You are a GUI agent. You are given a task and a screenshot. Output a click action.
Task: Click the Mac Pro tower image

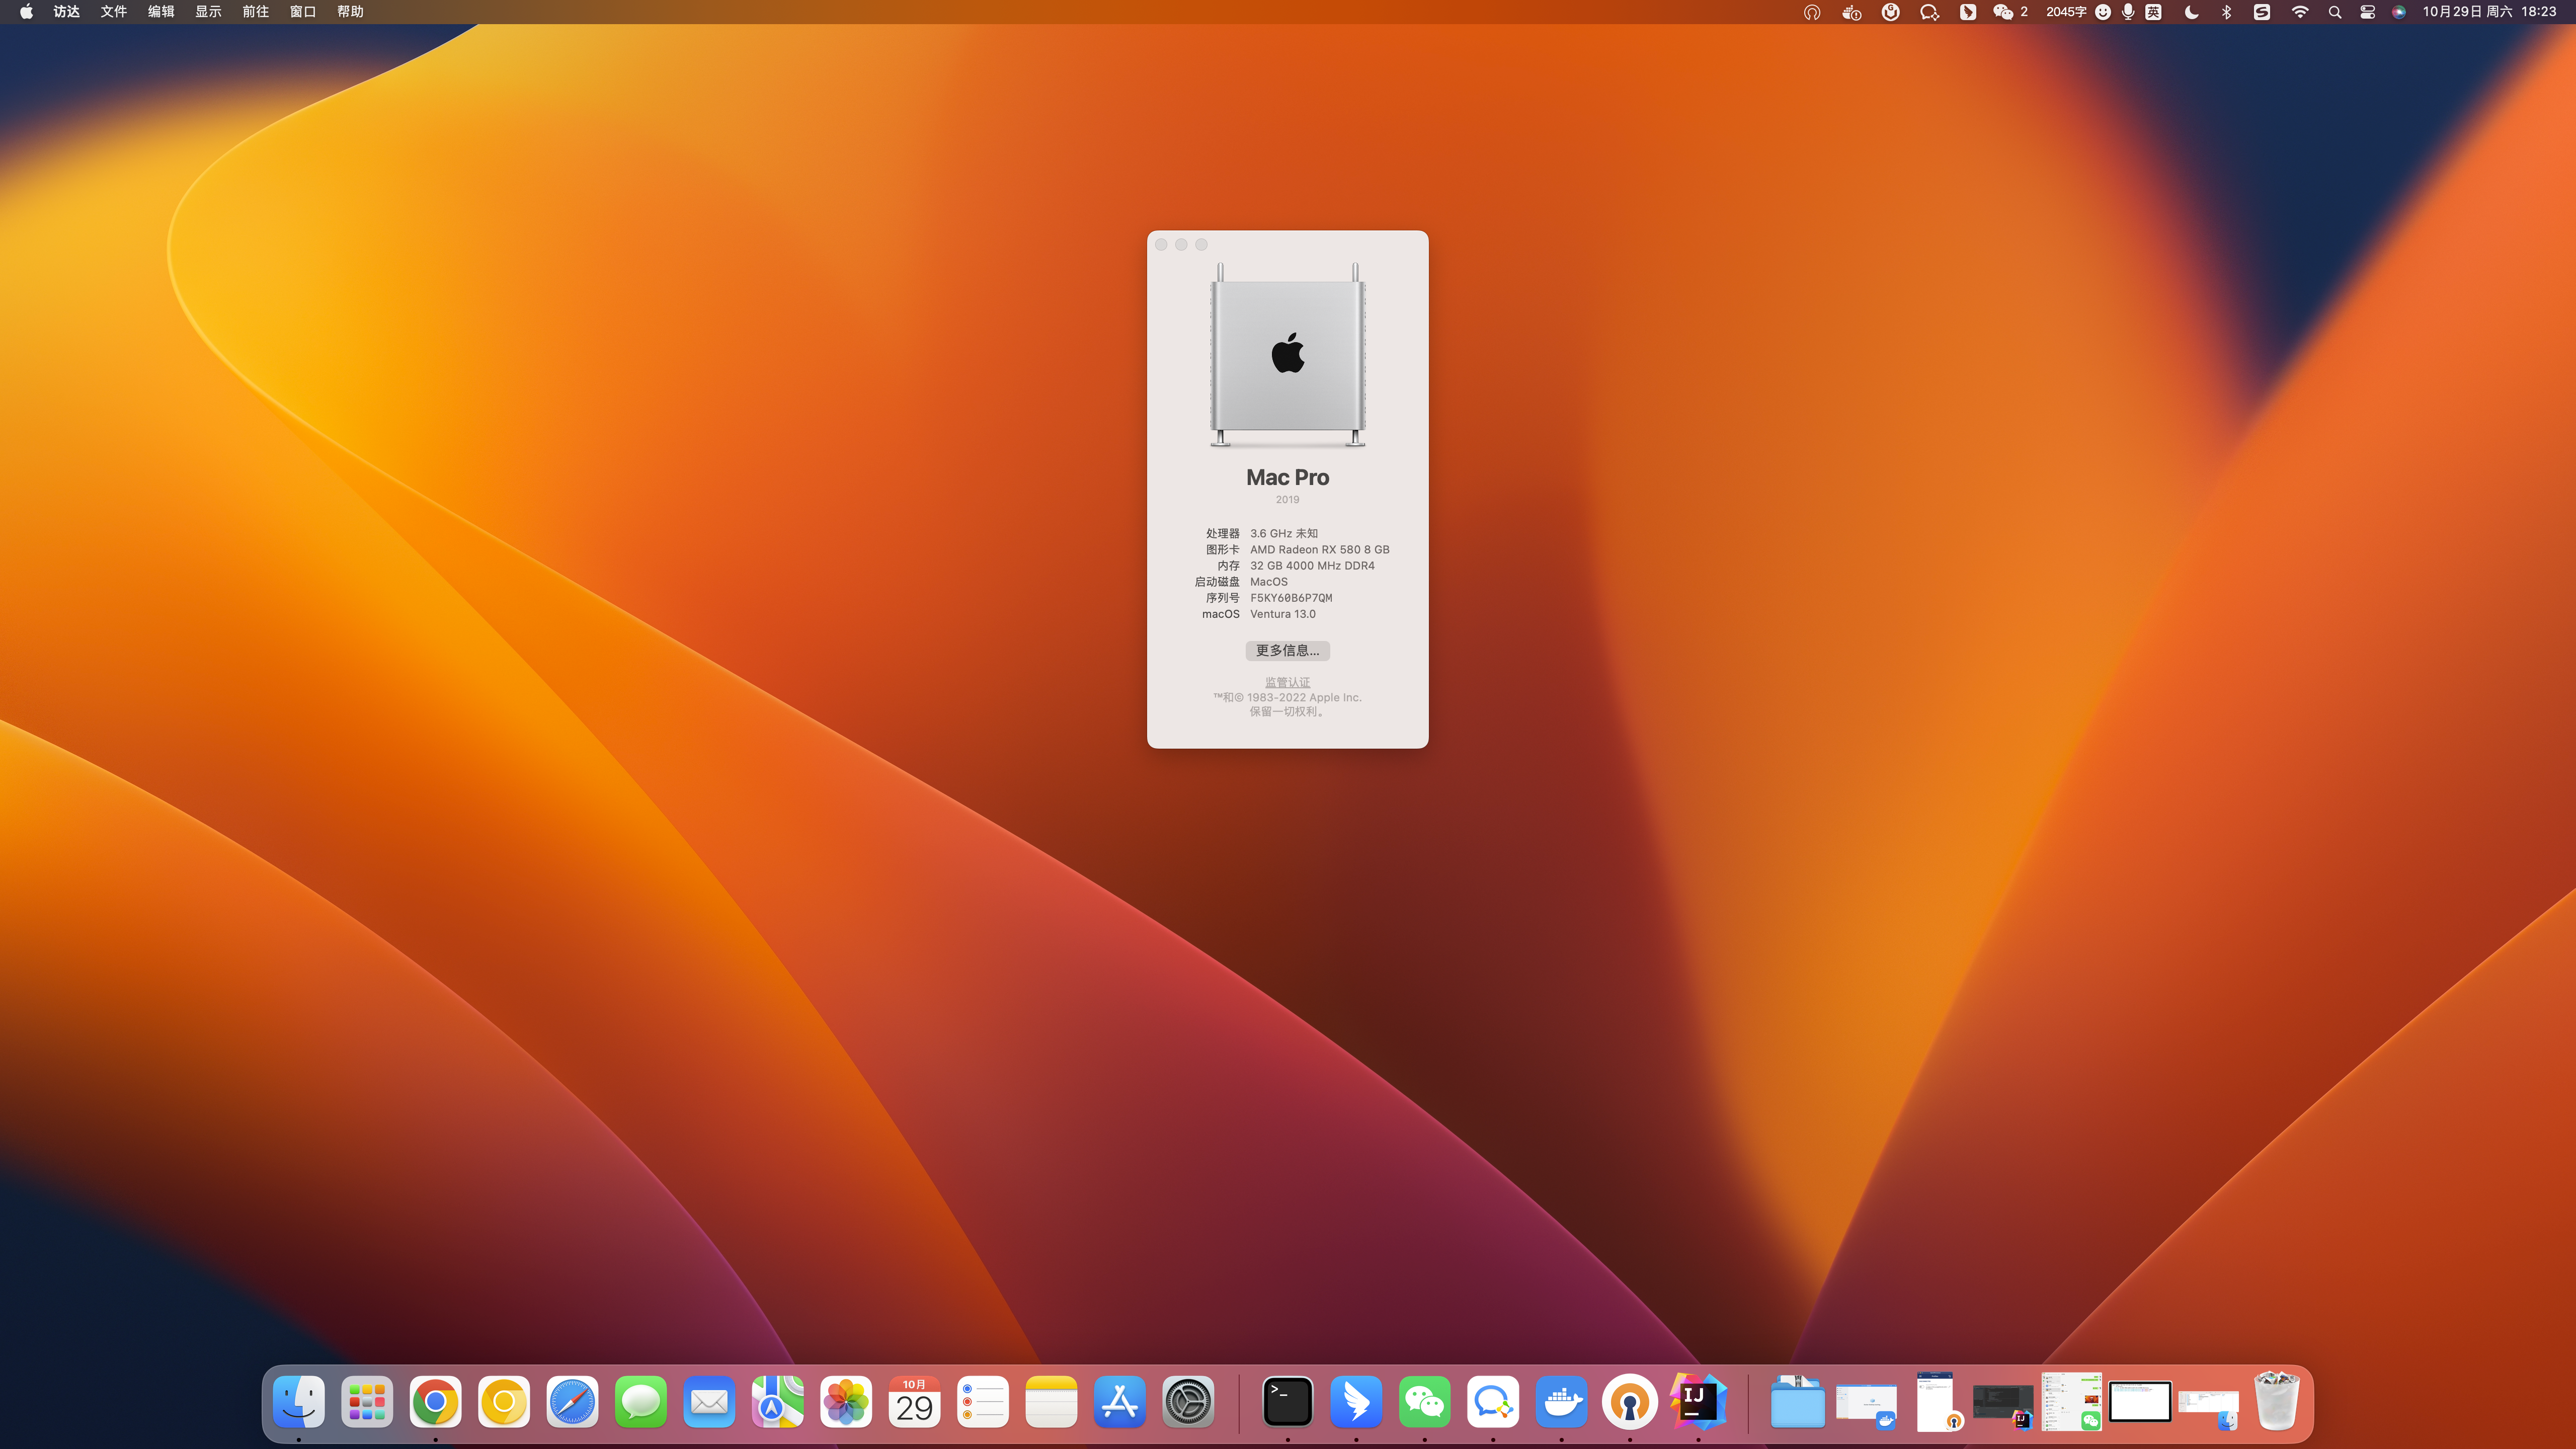(x=1287, y=355)
